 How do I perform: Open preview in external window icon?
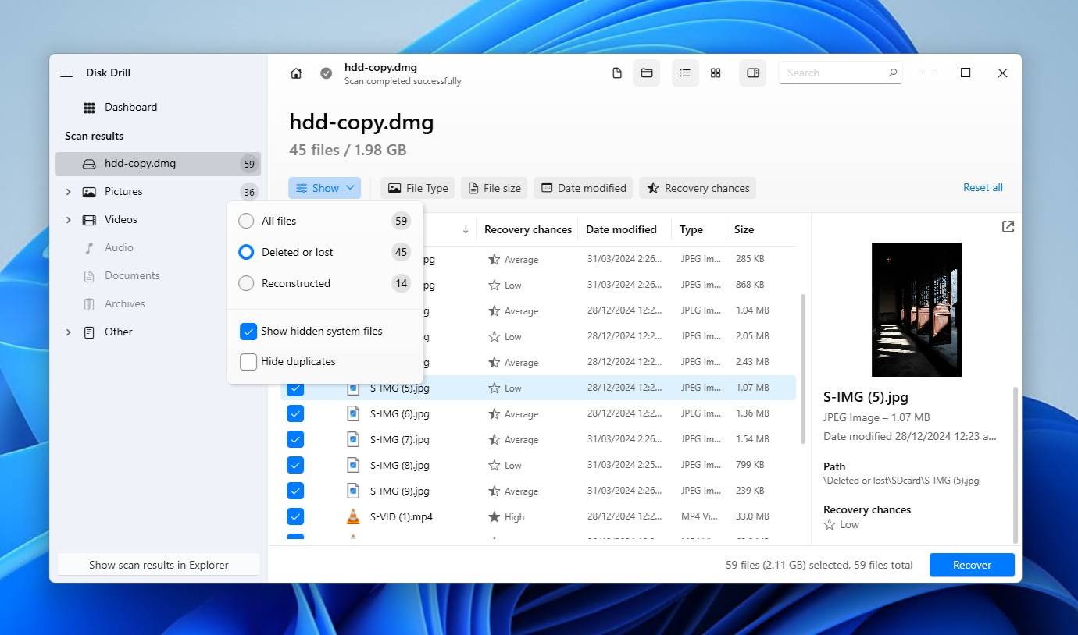tap(1008, 226)
